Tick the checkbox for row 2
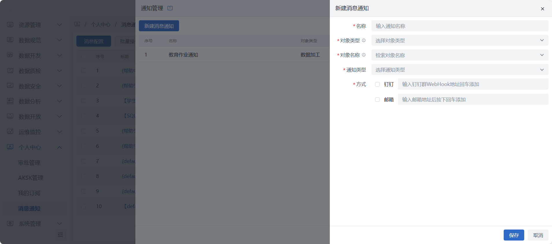 [x=84, y=86]
